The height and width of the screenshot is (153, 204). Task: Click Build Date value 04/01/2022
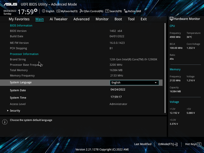click(x=117, y=36)
